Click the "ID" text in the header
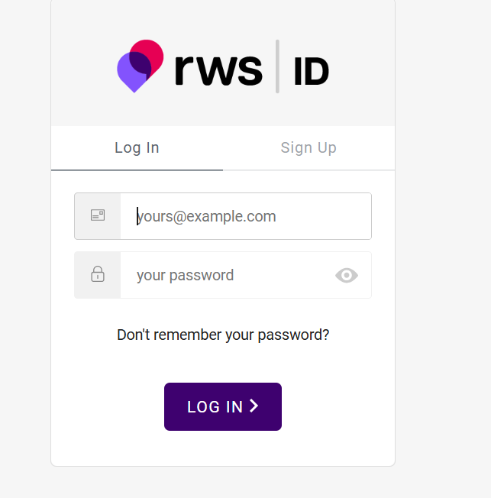The image size is (491, 498). click(311, 72)
